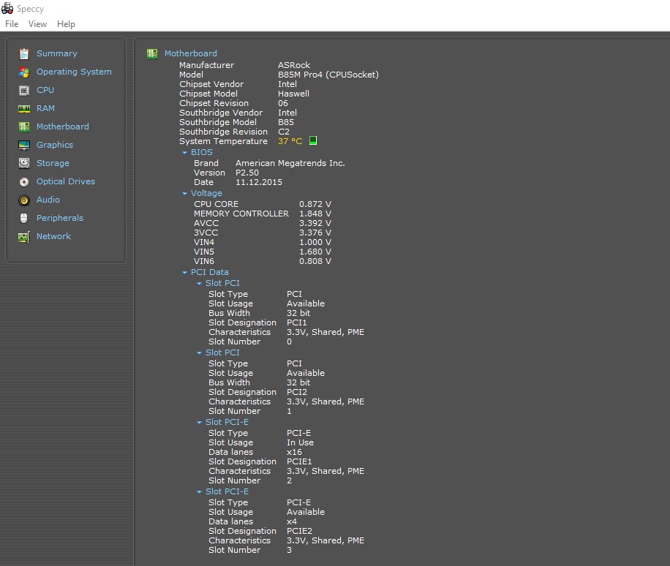This screenshot has height=566, width=670.
Task: Click the model value B85M Pro4 (CPUSocket)
Action: point(328,75)
